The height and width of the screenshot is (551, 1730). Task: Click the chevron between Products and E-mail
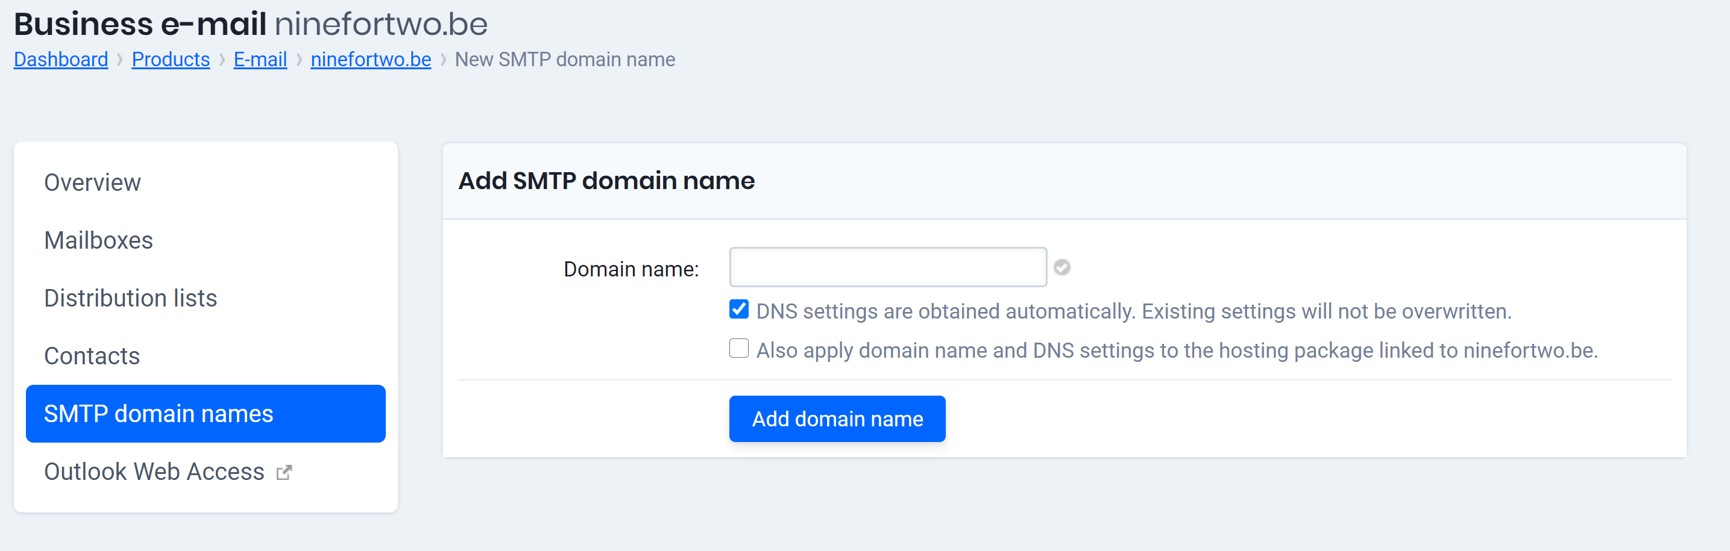pos(221,59)
